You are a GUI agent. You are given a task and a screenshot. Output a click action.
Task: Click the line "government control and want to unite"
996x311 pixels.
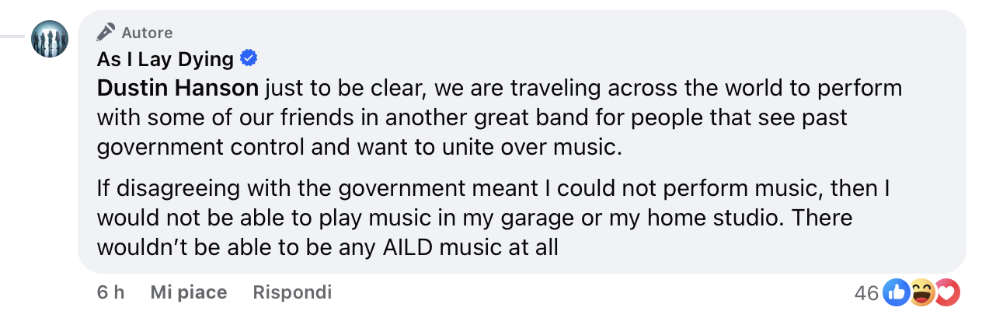(x=359, y=147)
